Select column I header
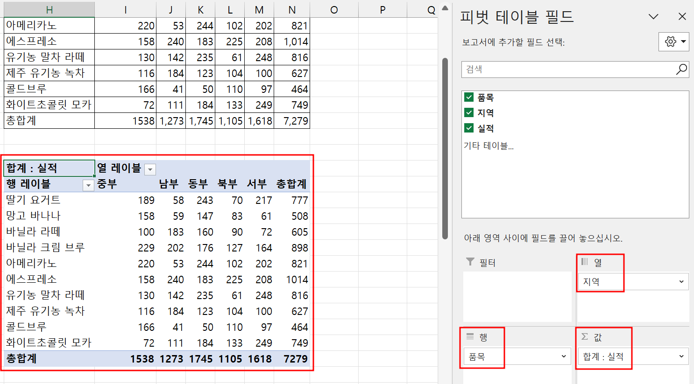Viewport: 694px width, 384px height. 125,10
